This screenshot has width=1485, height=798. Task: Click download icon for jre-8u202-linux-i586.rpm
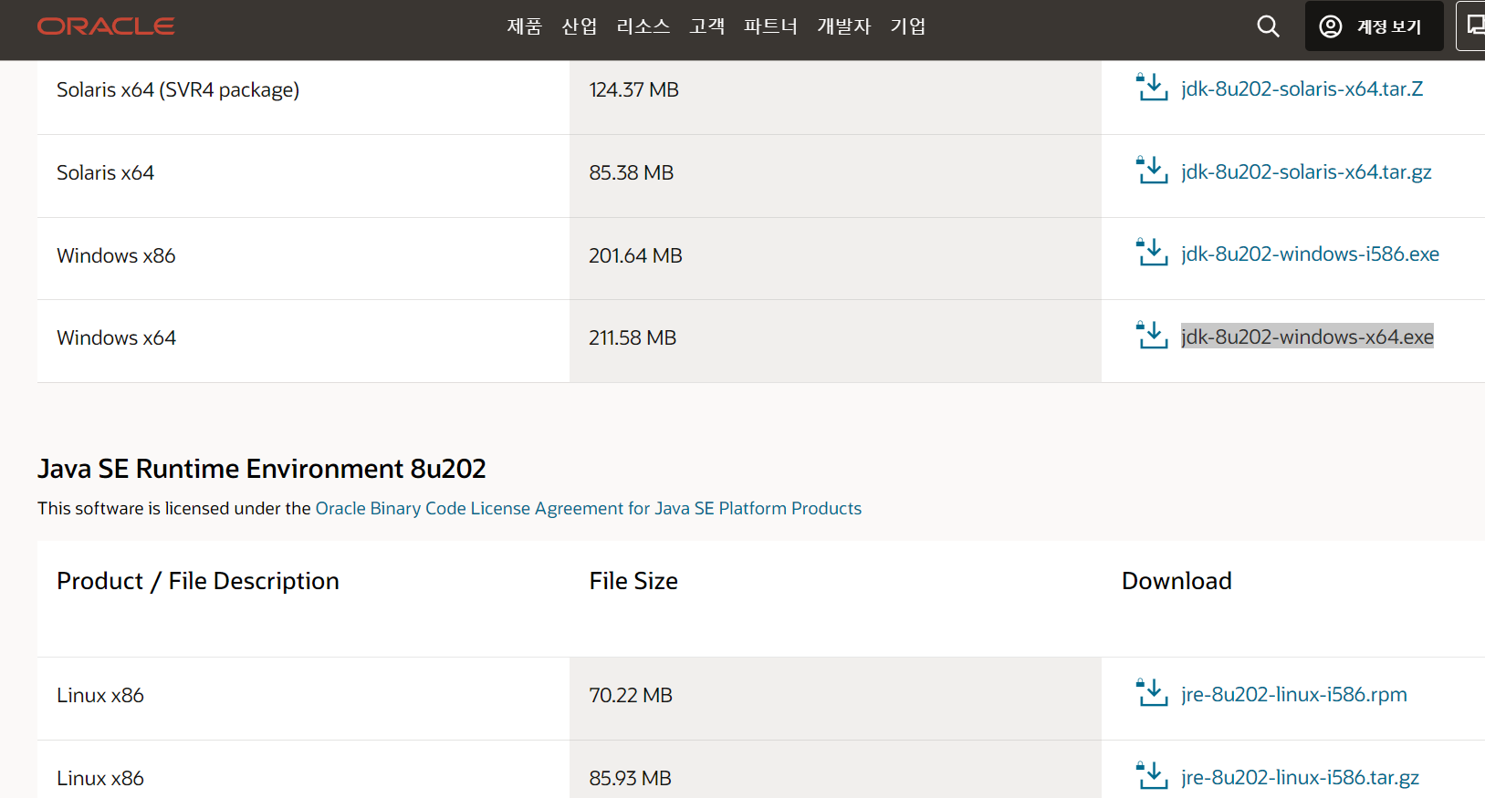(x=1152, y=693)
